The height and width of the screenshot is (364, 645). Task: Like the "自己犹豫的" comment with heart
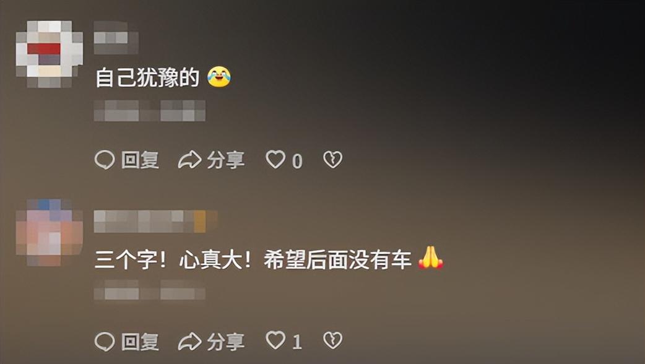275,160
